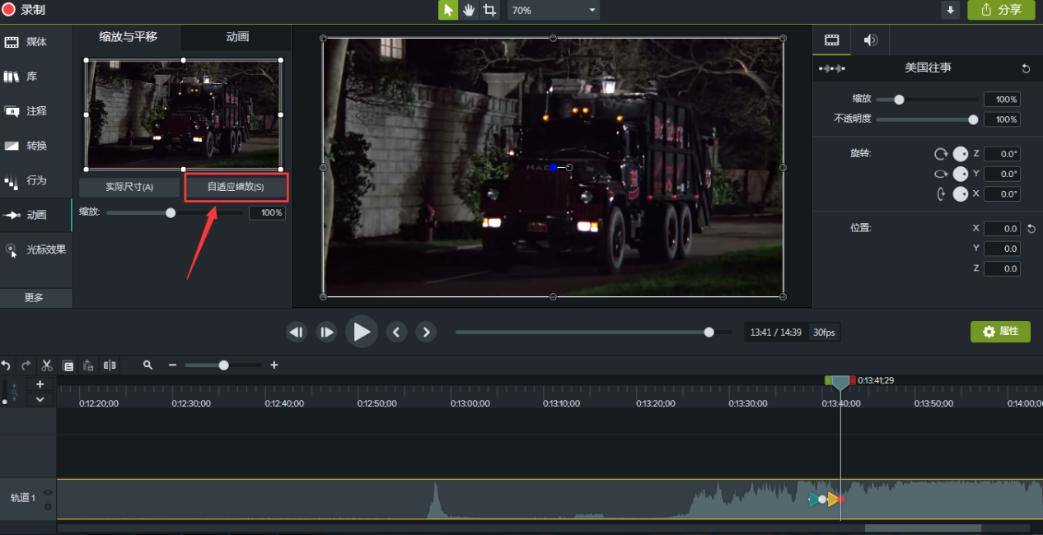Adjust the 缩放 scale slider in properties

click(899, 100)
